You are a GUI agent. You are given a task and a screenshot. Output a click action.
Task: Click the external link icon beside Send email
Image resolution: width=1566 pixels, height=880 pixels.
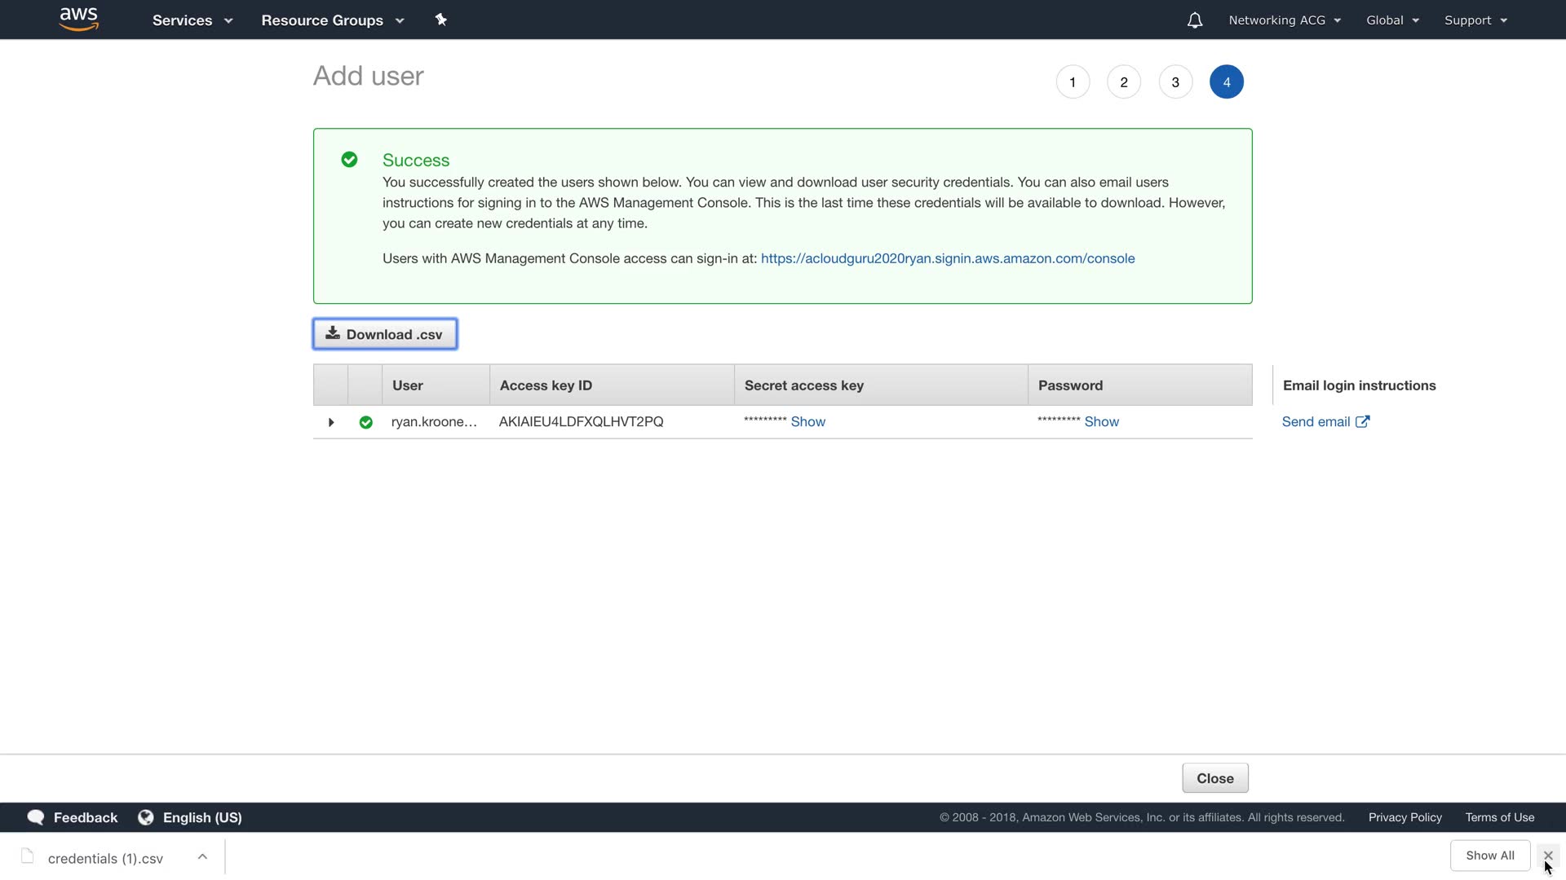[1362, 421]
